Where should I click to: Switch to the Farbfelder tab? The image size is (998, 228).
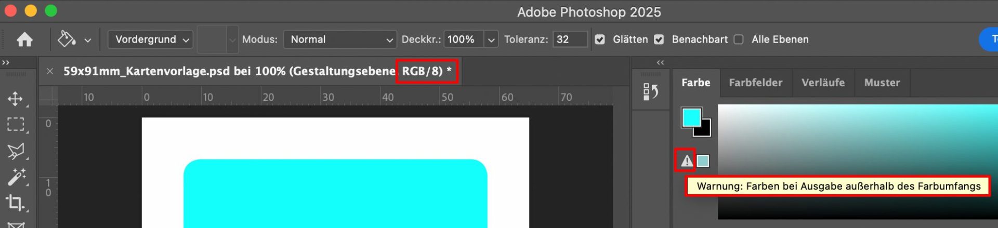tap(755, 83)
